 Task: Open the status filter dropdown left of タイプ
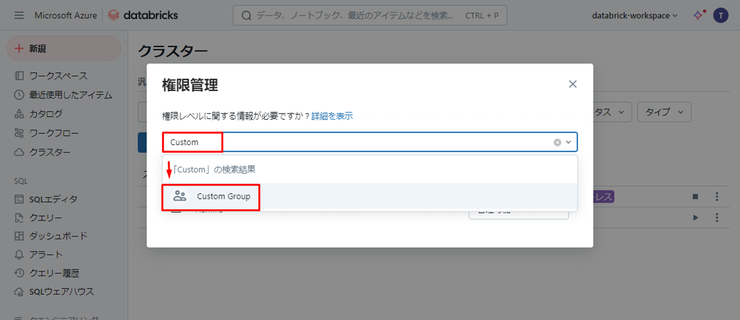[612, 112]
